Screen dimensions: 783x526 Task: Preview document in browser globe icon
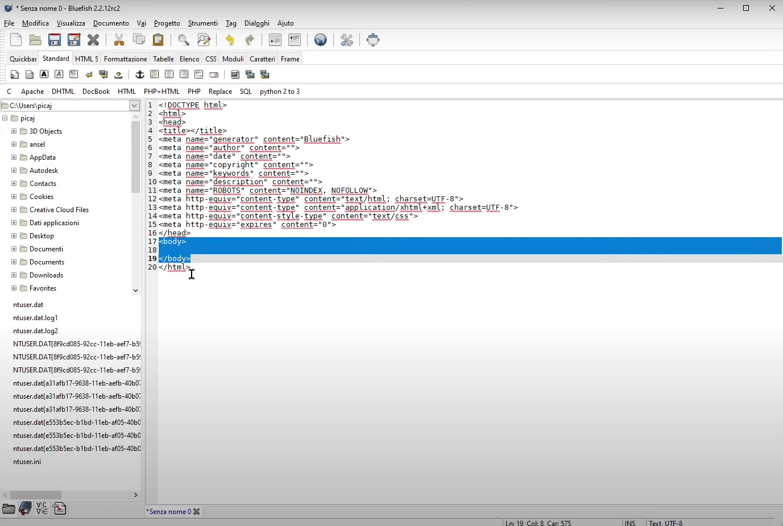pos(321,40)
